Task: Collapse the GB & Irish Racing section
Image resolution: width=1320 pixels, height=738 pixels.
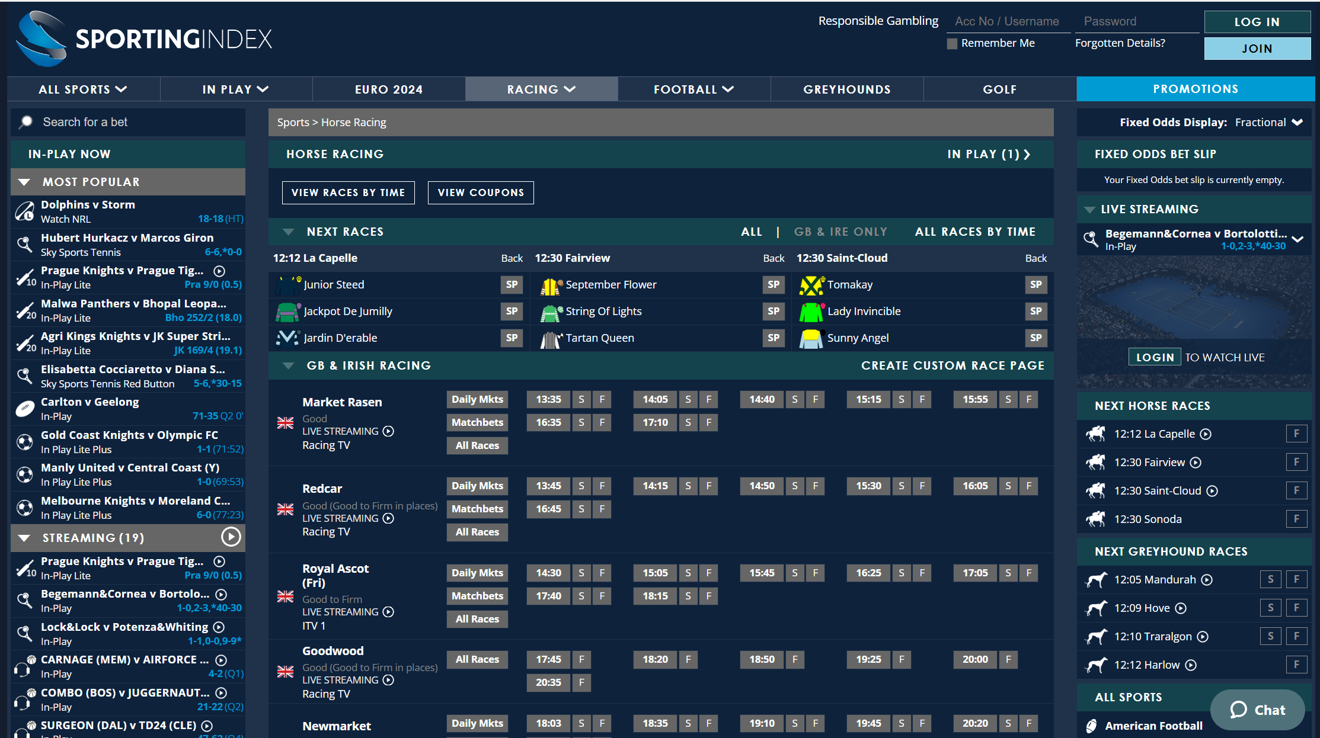Action: click(x=288, y=365)
